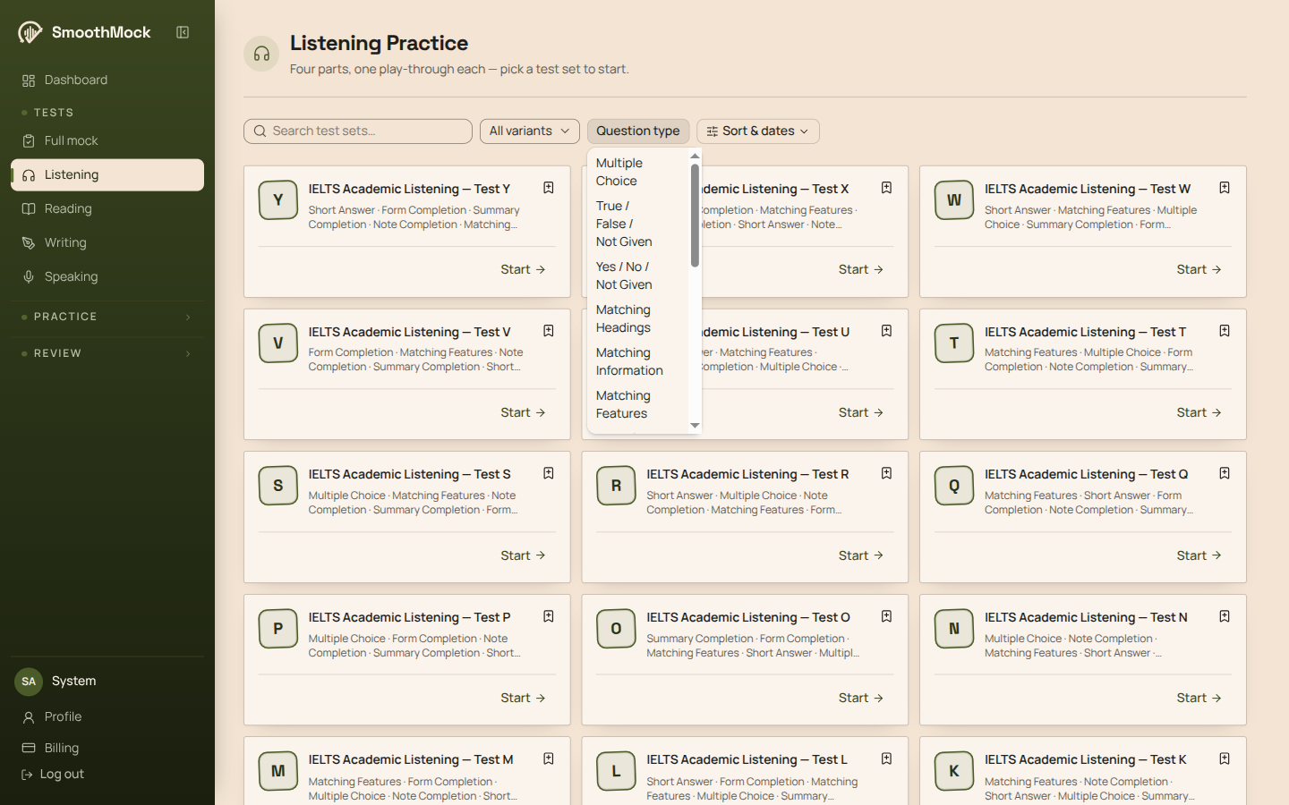Click the Writing pen icon

coord(29,243)
